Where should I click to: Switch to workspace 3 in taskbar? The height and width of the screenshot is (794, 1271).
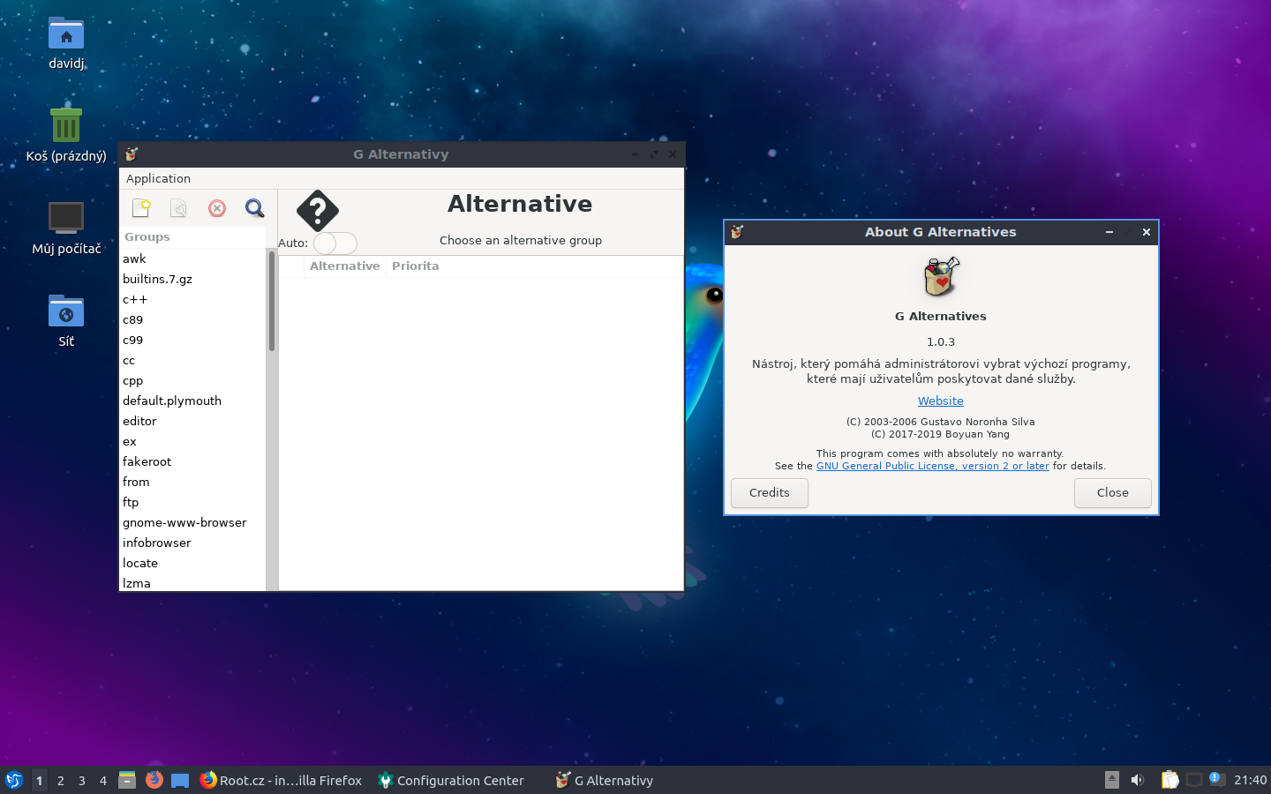click(x=81, y=780)
